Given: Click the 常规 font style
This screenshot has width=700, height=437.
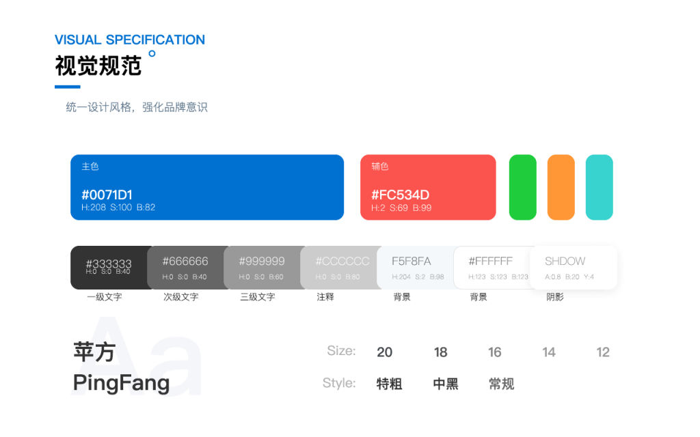Looking at the screenshot, I should 502,384.
